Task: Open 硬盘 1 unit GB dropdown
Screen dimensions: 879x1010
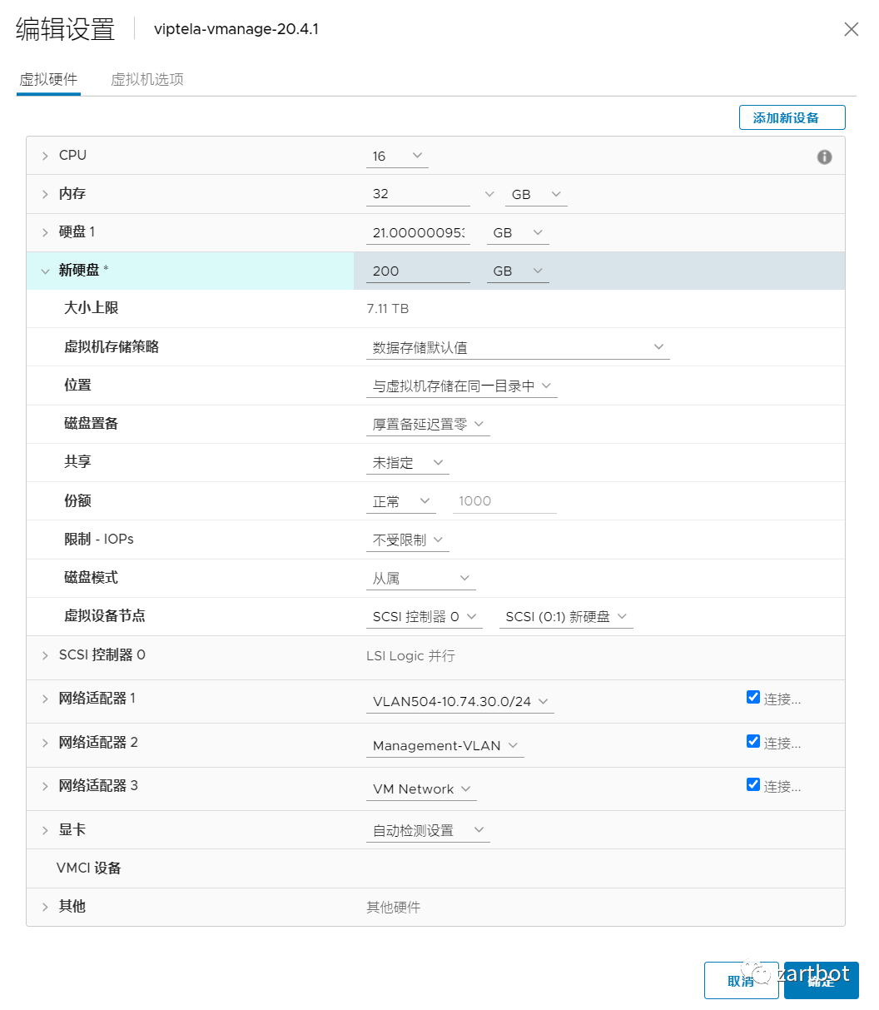Action: (x=518, y=233)
